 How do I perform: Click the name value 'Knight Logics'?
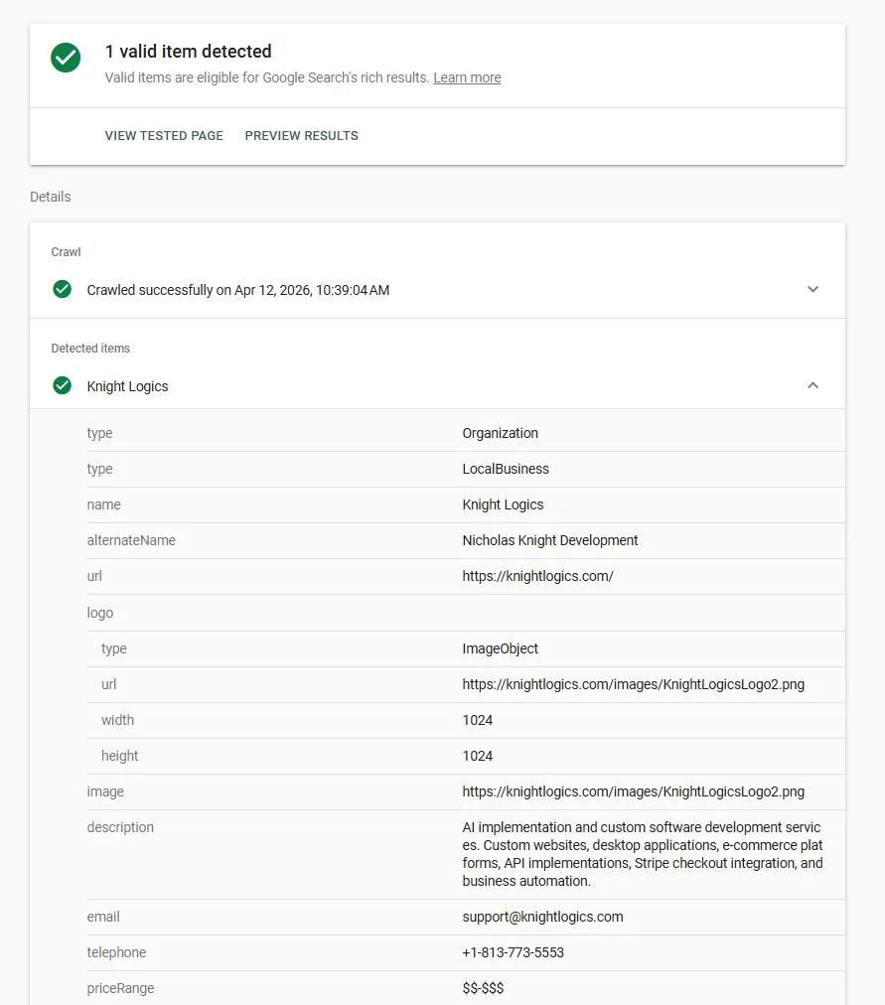pyautogui.click(x=503, y=505)
